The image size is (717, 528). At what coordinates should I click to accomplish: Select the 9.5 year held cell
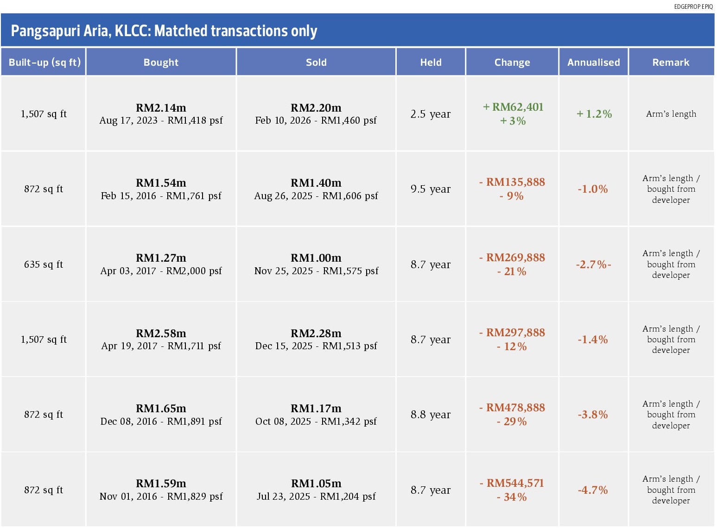(431, 189)
